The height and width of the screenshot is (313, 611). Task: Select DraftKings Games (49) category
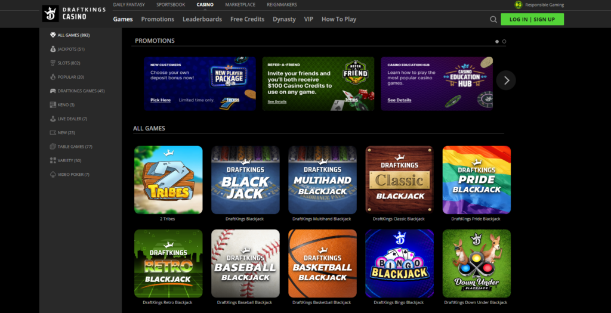[x=81, y=91]
